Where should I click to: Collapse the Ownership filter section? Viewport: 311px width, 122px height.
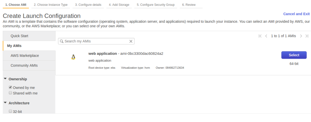click(x=5, y=79)
